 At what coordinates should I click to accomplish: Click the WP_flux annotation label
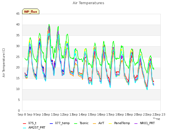tap(31, 11)
